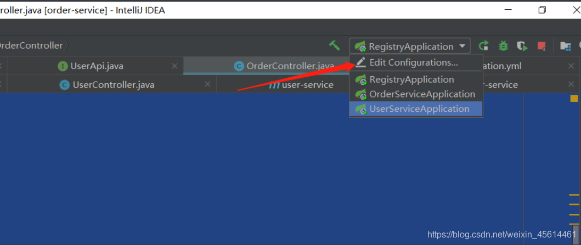
Task: Stop the running process with the red square
Action: pos(541,46)
